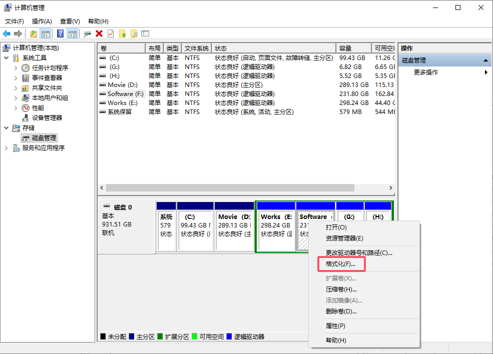
Task: Open the 查看(V) menu
Action: tap(69, 21)
